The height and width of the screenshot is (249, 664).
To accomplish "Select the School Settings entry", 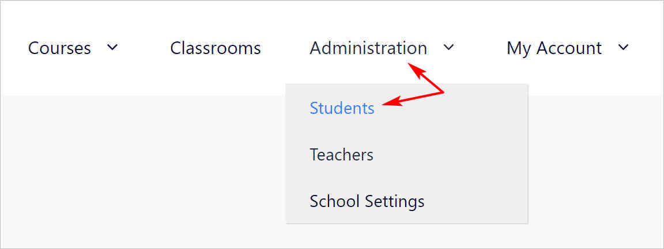I will point(367,201).
